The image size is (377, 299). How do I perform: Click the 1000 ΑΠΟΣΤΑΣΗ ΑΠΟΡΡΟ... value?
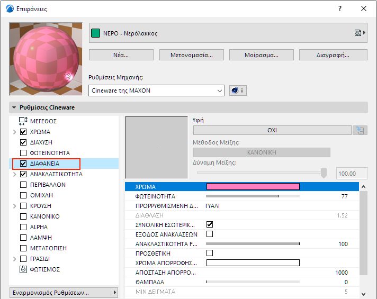coord(342,273)
